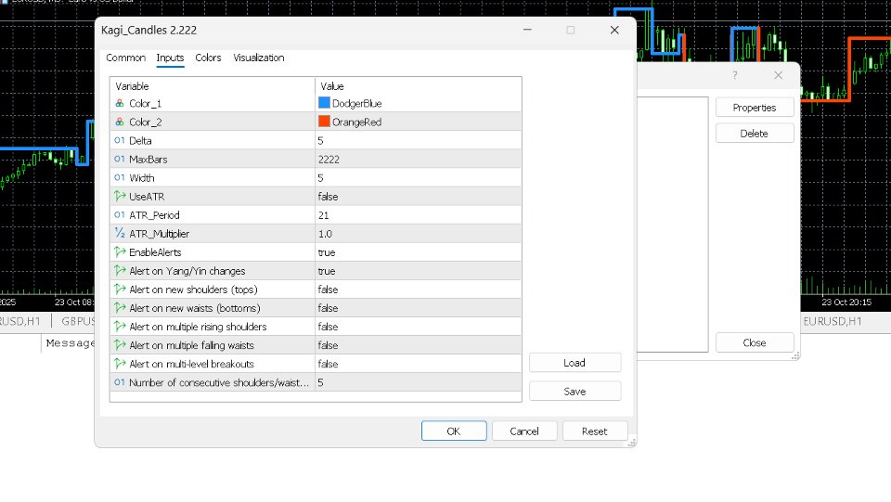Select the Color_1 variable name
The width and height of the screenshot is (891, 502).
point(145,103)
